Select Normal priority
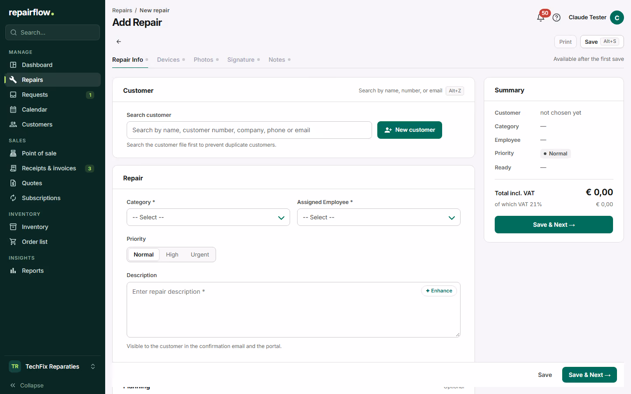631x394 pixels. pyautogui.click(x=143, y=255)
